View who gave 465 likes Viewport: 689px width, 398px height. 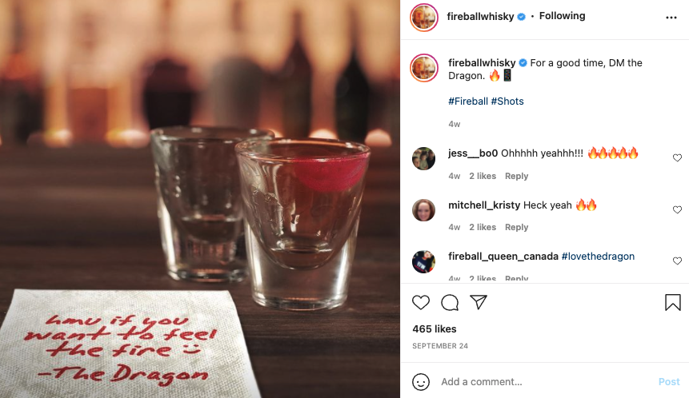pos(435,329)
